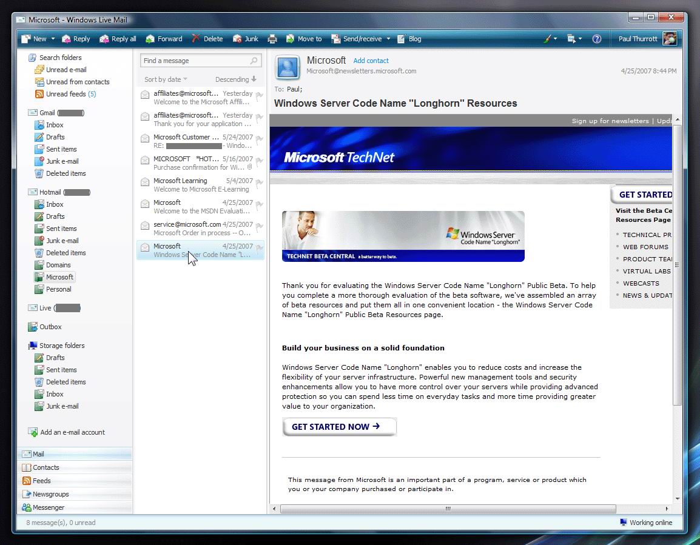Image resolution: width=700 pixels, height=545 pixels.
Task: Flag the second affiliates@microsoft message
Action: click(x=259, y=118)
